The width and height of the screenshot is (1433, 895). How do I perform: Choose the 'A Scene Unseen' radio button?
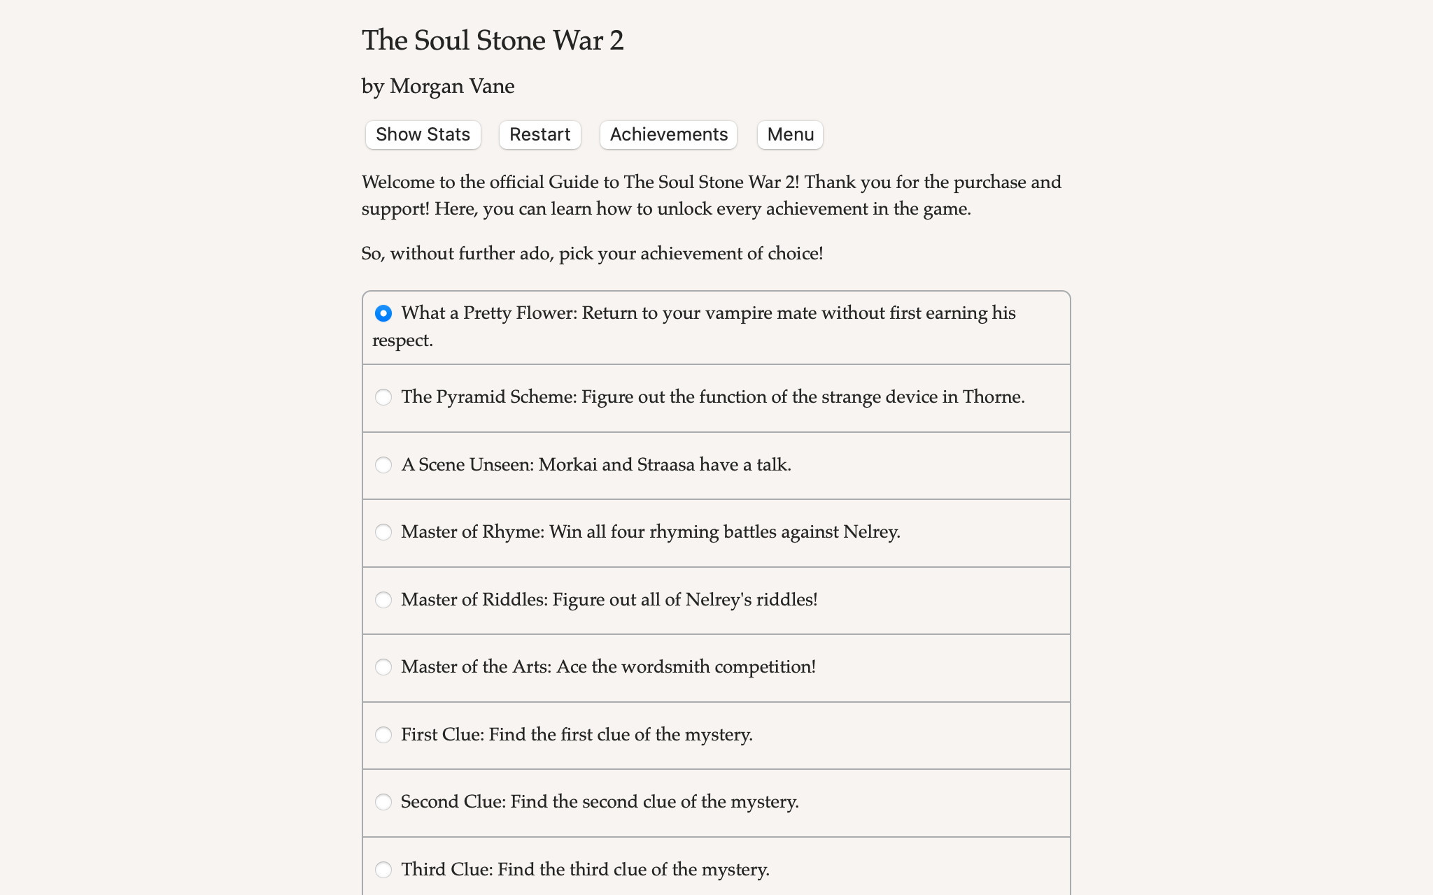click(x=383, y=465)
